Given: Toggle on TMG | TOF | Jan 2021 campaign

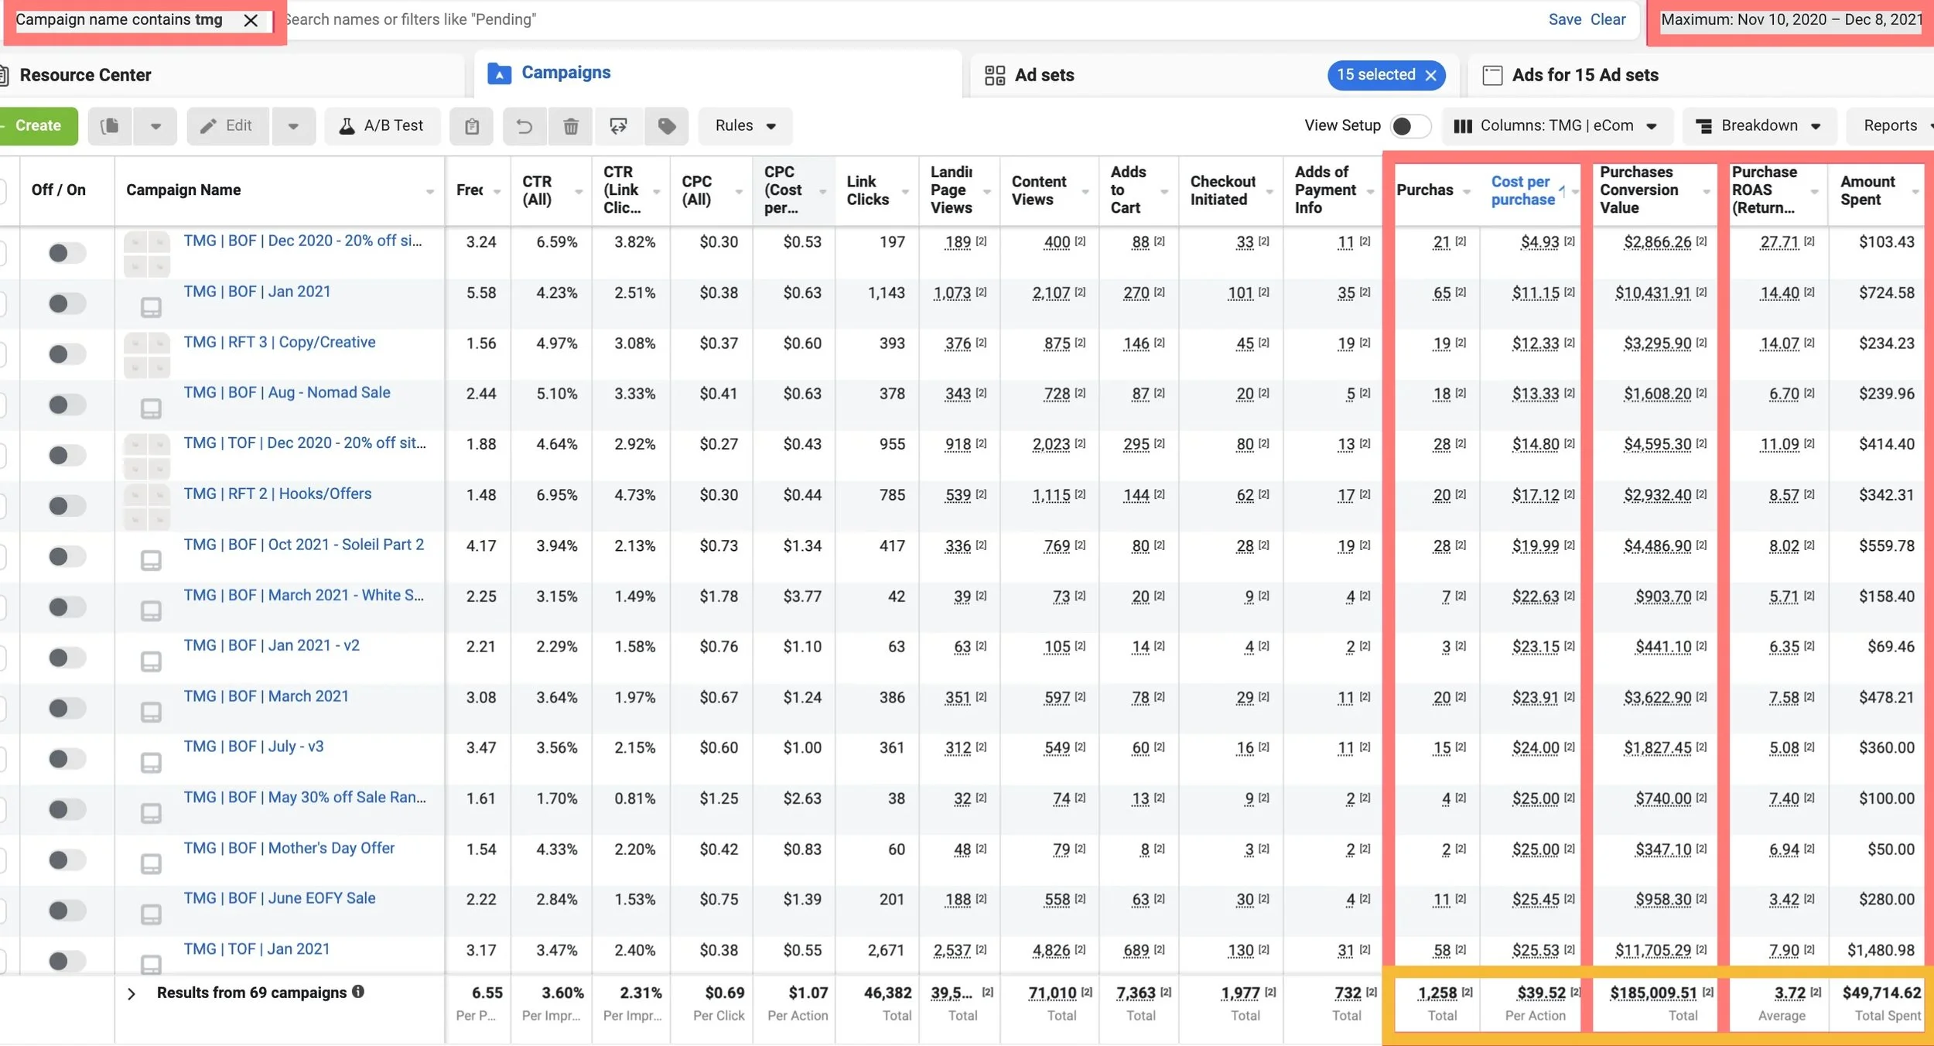Looking at the screenshot, I should (x=67, y=961).
